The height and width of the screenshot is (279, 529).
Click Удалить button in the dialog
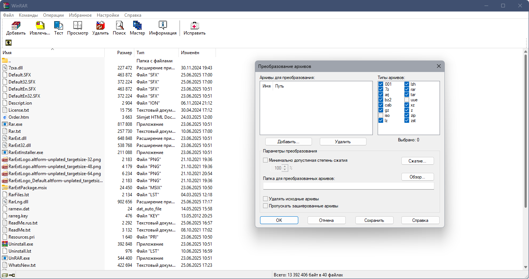coord(343,142)
